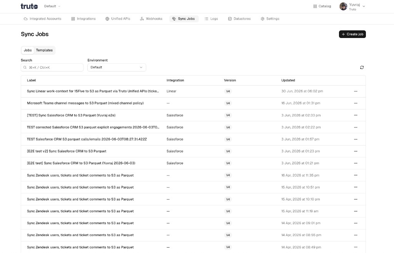
Task: Open actions menu for Microsoft Teams job
Action: tap(356, 103)
